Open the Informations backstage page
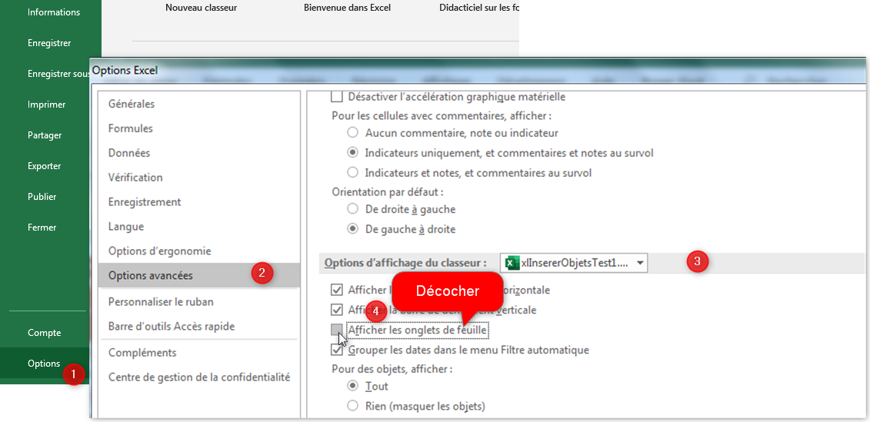870x422 pixels. coord(53,12)
